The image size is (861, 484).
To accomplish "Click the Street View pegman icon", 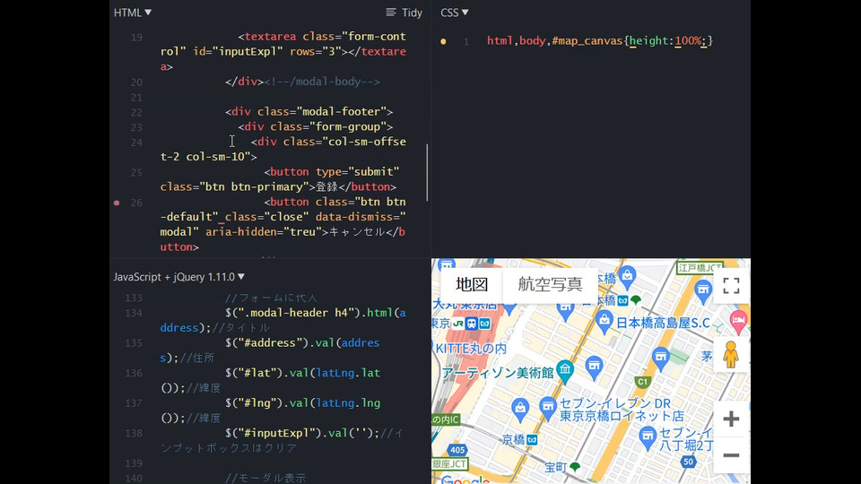I will (731, 354).
